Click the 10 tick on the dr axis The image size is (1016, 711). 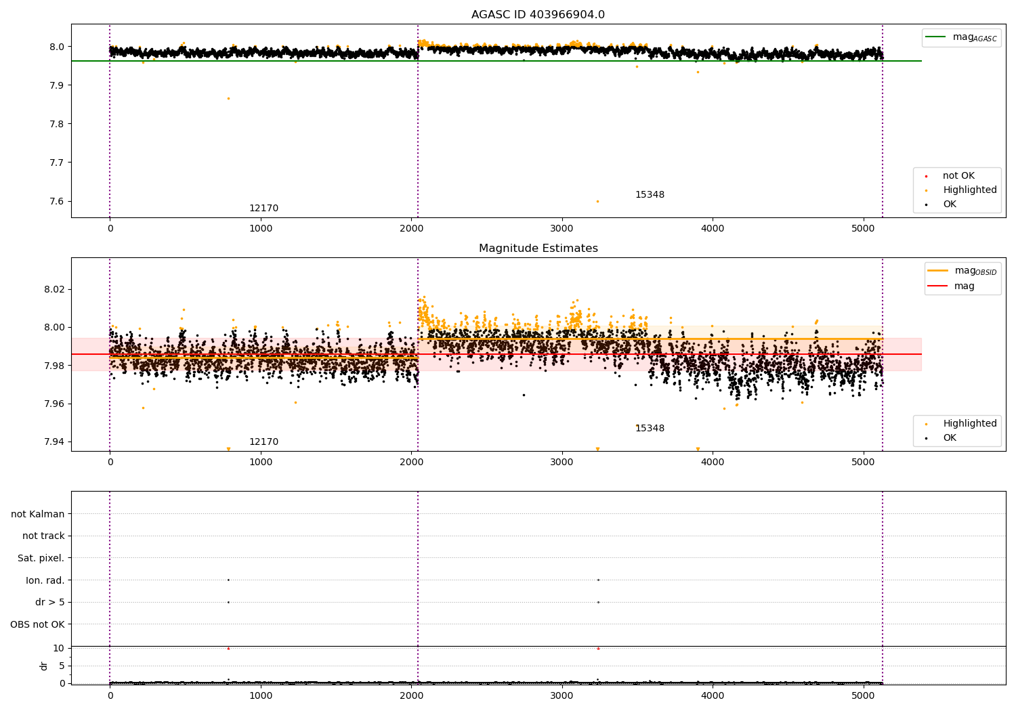pyautogui.click(x=59, y=649)
